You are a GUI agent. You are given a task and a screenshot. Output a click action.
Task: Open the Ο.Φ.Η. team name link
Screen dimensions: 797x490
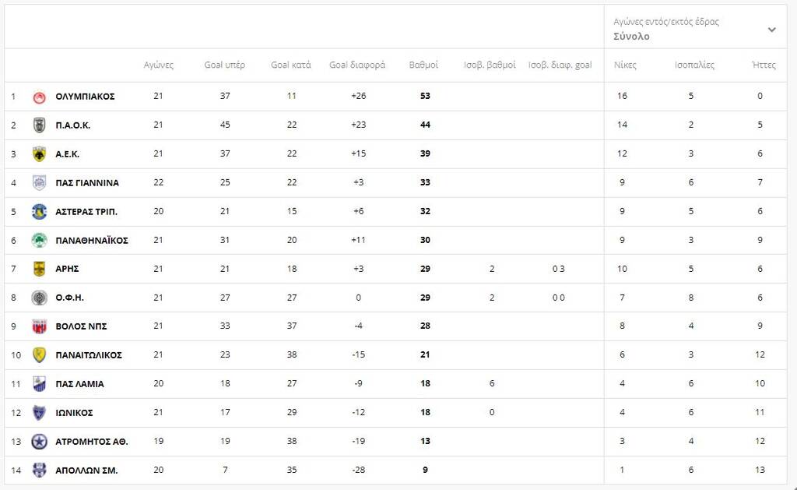tap(69, 298)
